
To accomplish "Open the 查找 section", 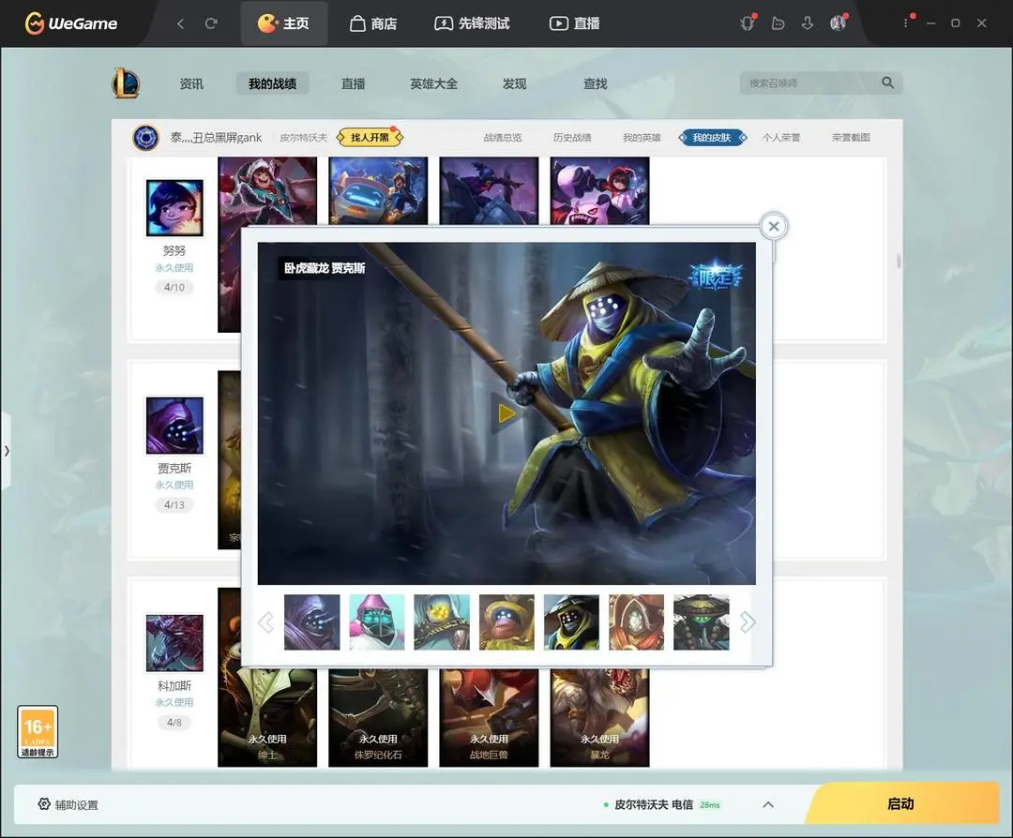I will point(595,84).
